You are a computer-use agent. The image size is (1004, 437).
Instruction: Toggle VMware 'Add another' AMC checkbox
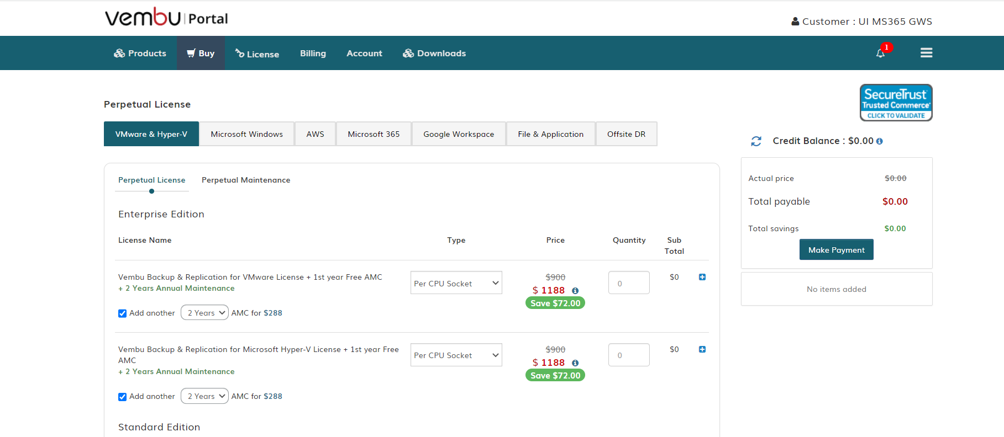point(123,313)
